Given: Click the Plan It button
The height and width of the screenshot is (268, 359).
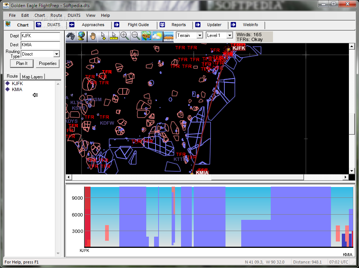Looking at the screenshot, I should (22, 63).
